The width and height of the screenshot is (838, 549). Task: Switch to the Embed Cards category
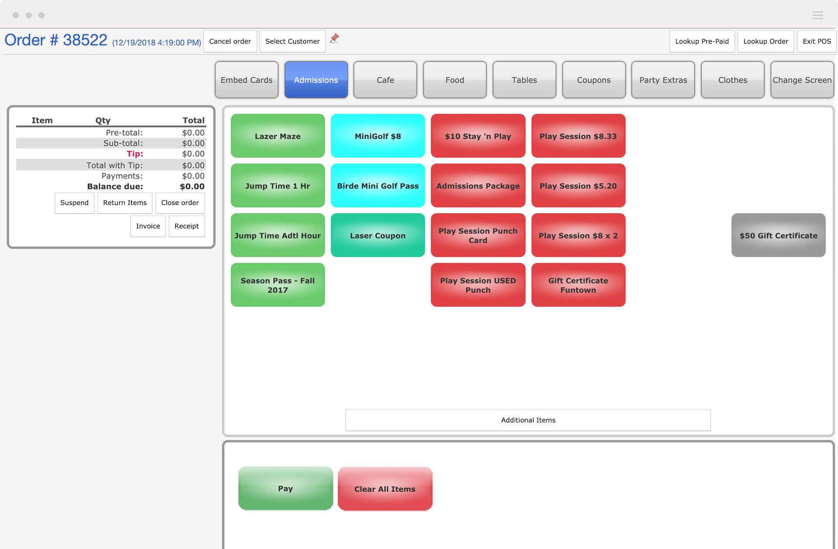point(246,80)
